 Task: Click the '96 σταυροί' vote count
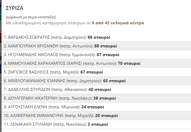pos(99,37)
